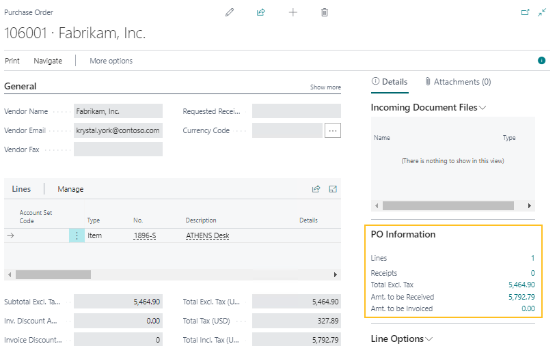
Task: Expand the Line Options chevron
Action: pyautogui.click(x=429, y=338)
